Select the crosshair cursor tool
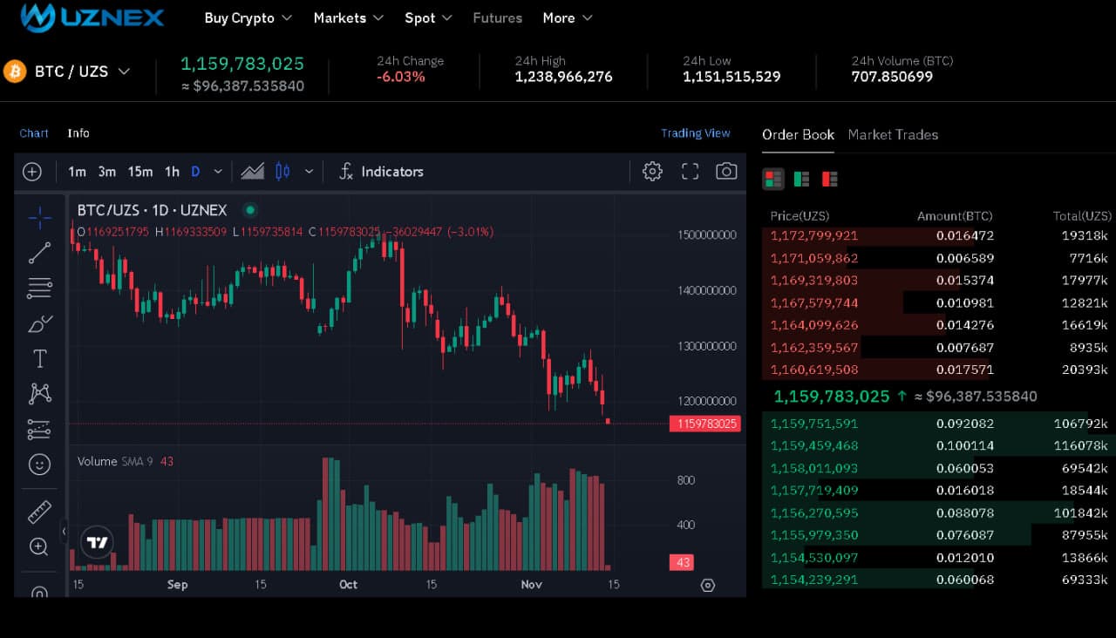Image resolution: width=1116 pixels, height=638 pixels. [39, 218]
